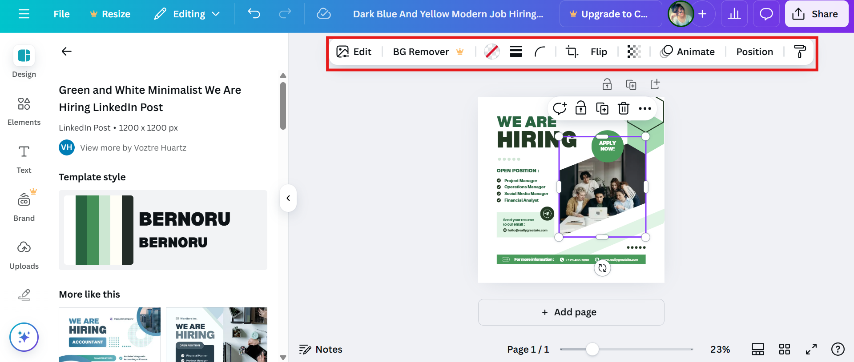This screenshot has height=362, width=854.
Task: Open the analytics insights chart icon
Action: [734, 14]
